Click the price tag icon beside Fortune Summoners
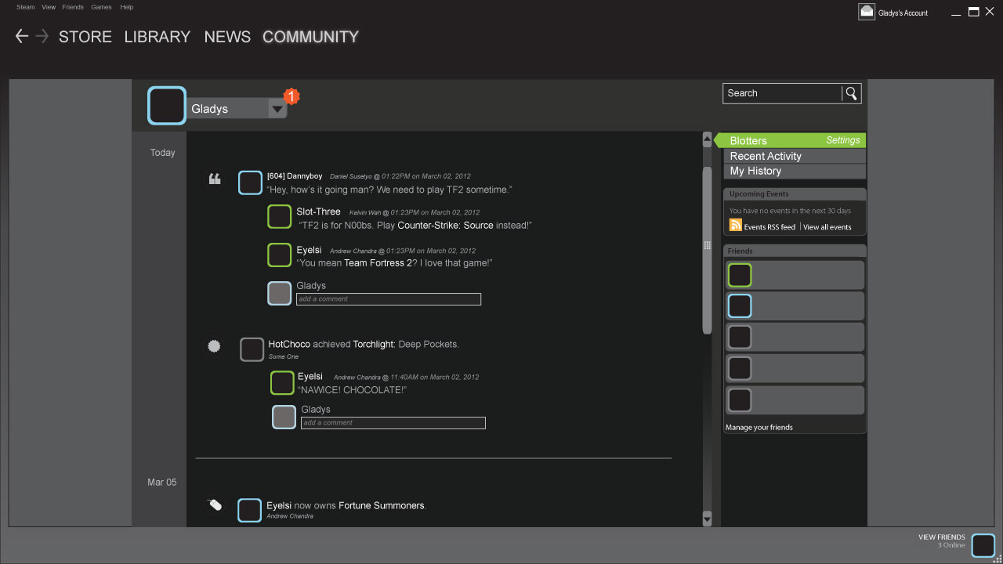 click(214, 505)
